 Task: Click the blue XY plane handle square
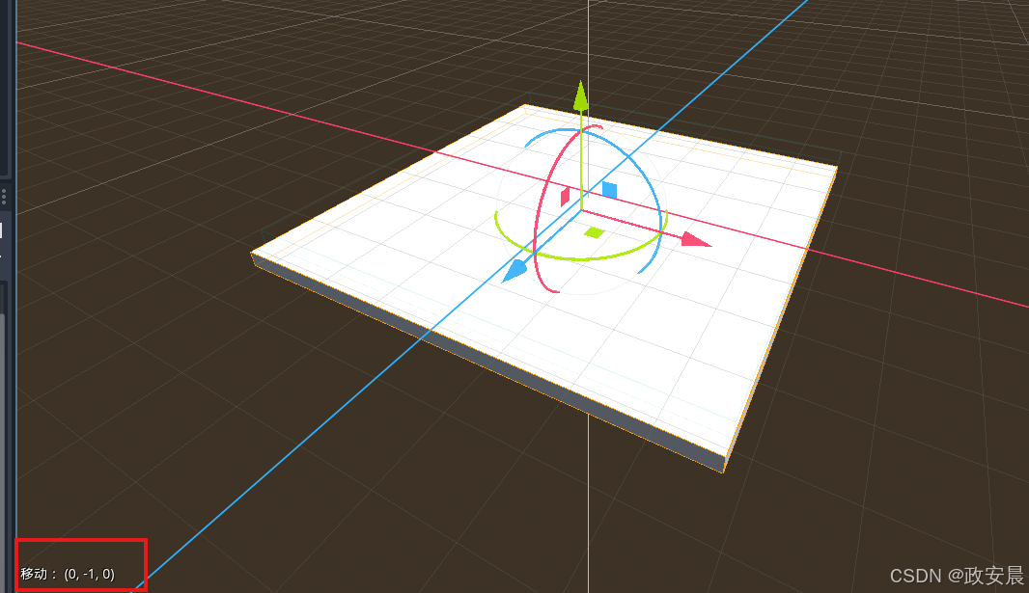[x=610, y=190]
